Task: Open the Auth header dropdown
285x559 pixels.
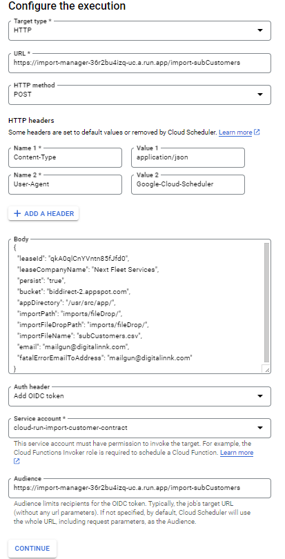Action: pyautogui.click(x=139, y=396)
